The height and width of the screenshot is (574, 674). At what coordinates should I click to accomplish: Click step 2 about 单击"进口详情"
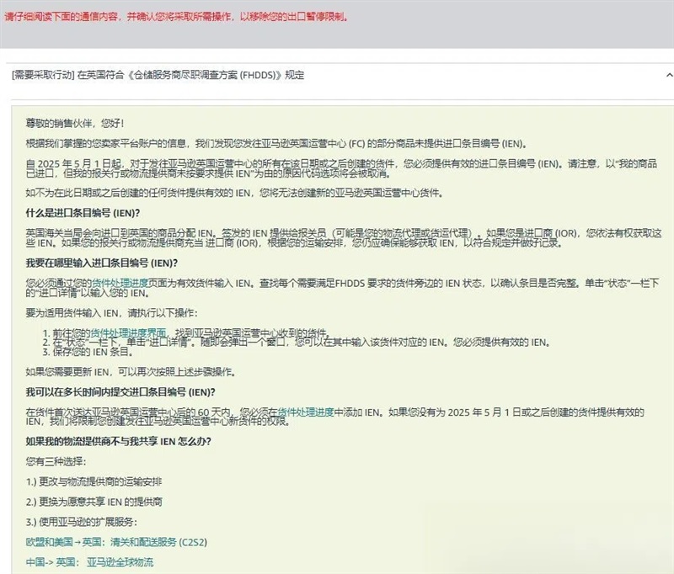295,342
